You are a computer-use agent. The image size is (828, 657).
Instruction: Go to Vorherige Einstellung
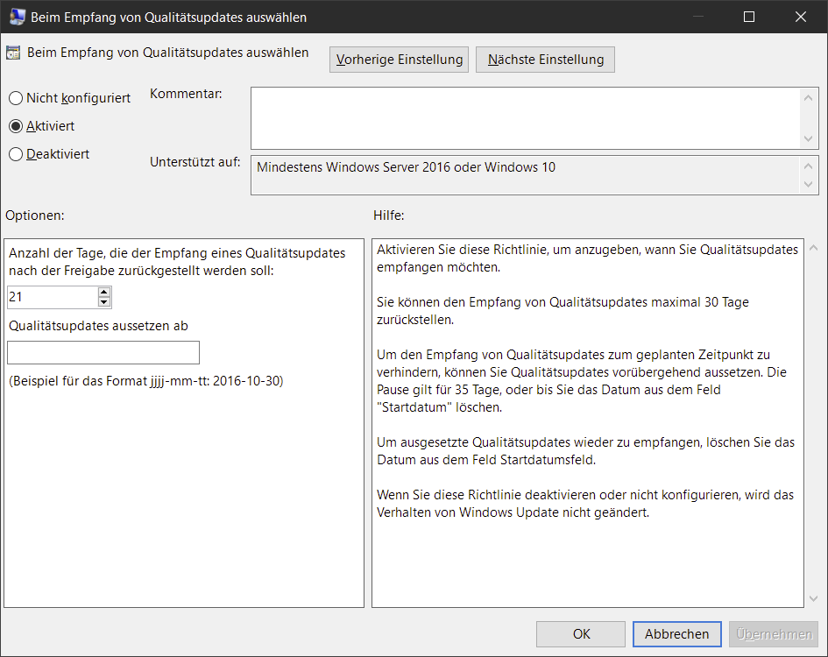tap(400, 60)
